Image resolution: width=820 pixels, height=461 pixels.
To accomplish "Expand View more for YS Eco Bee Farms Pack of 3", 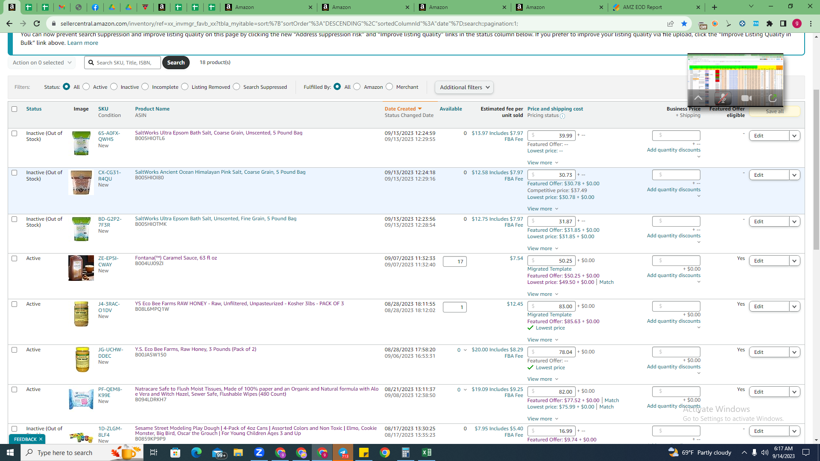I will tap(543, 340).
